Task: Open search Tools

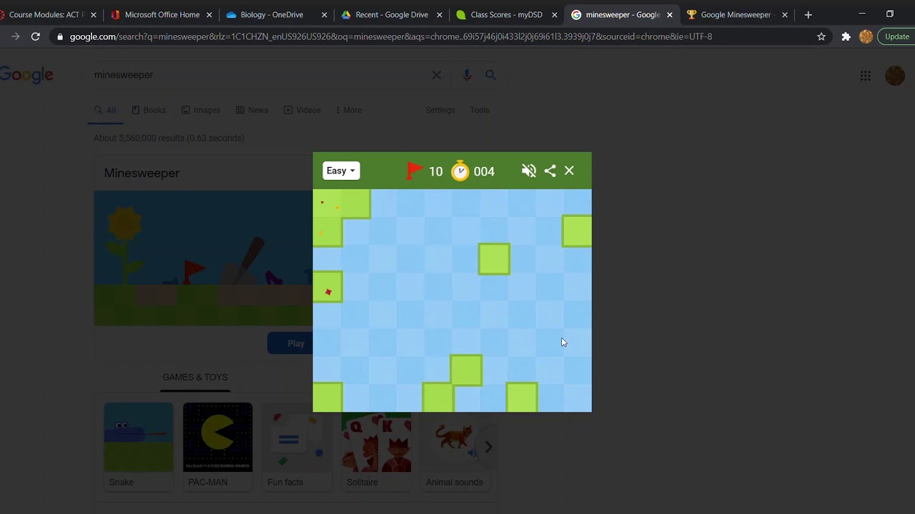Action: pos(480,110)
